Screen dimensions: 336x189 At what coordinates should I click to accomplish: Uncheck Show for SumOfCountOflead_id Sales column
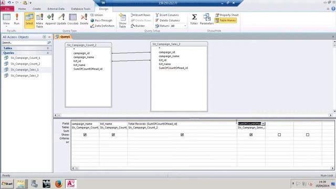[x=251, y=135]
